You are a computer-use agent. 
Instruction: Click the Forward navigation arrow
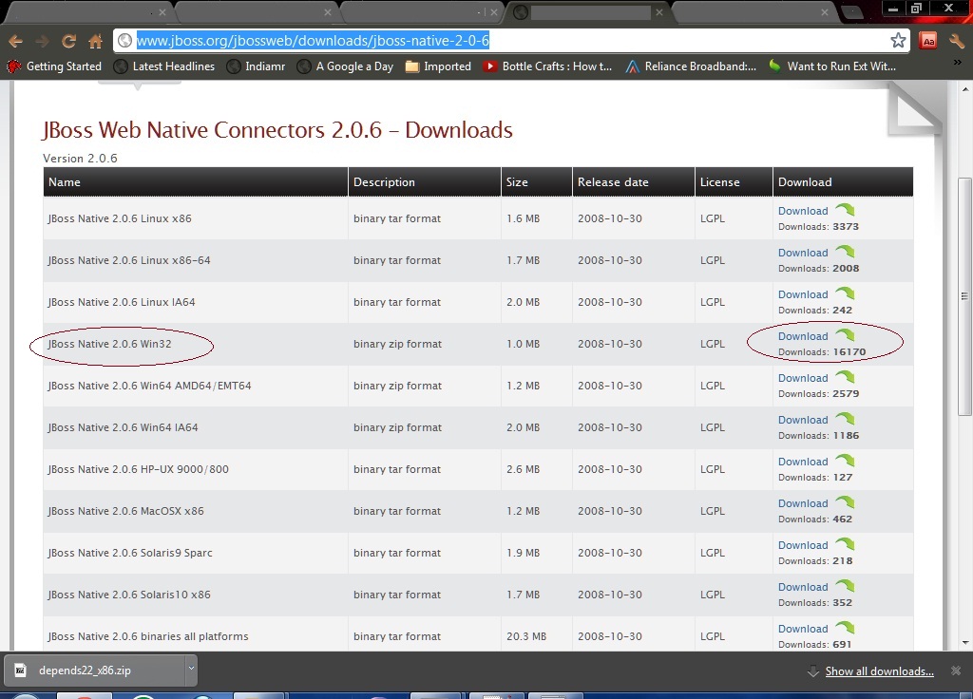click(42, 41)
